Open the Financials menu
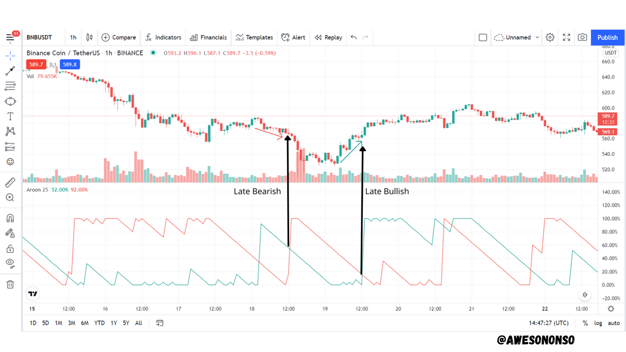Viewport: 626px width, 352px height. [208, 38]
